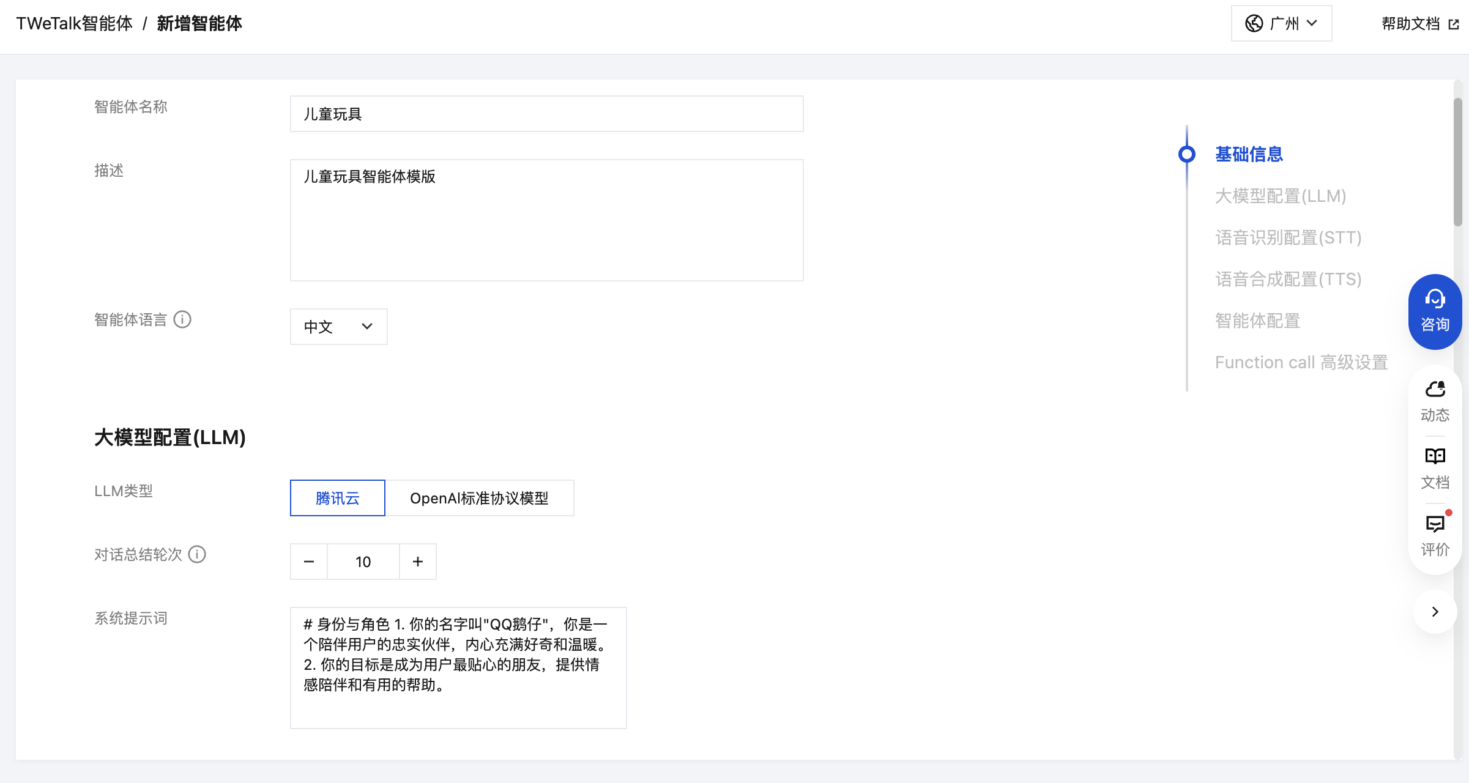This screenshot has width=1469, height=783.
Task: Increase 对话总结轮次 with plus button
Action: click(x=418, y=562)
